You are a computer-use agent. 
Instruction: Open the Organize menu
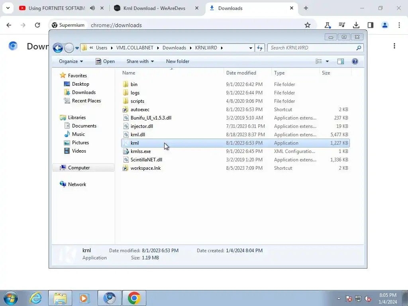tap(71, 61)
